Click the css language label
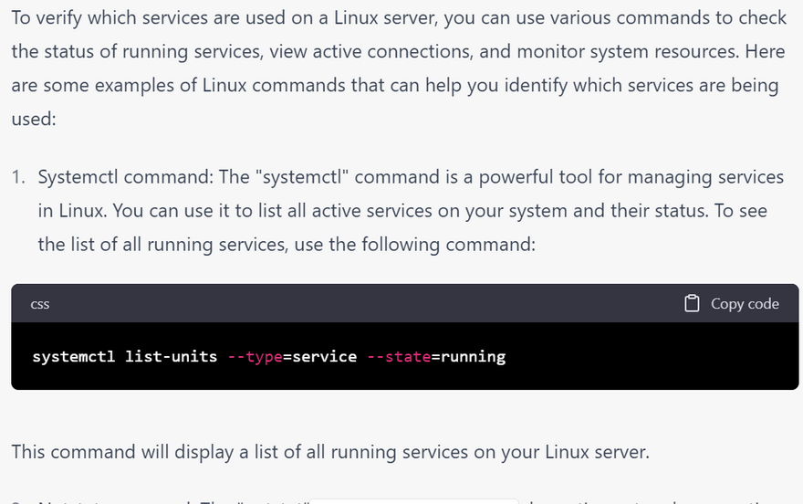The width and height of the screenshot is (803, 504). pos(40,304)
